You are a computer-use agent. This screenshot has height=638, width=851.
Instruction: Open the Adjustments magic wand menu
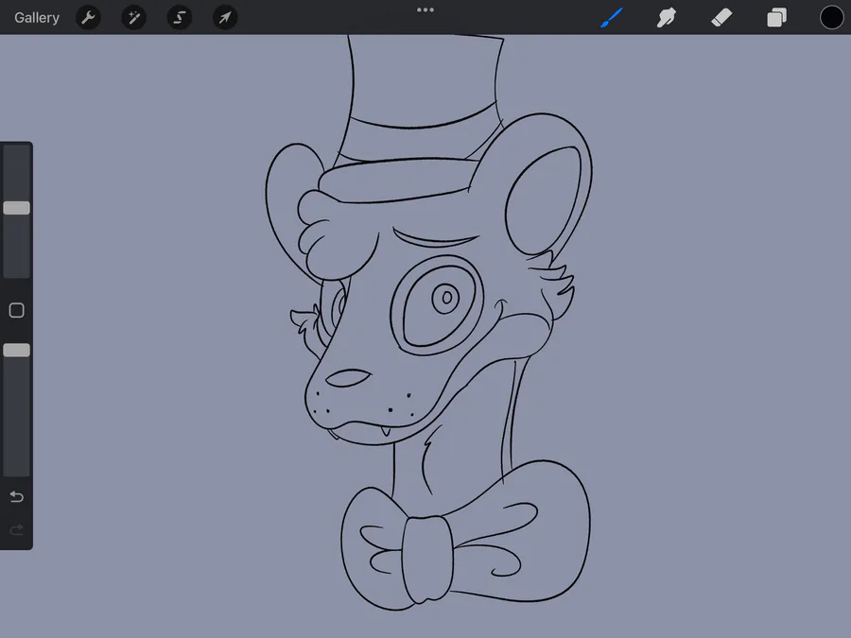[133, 18]
